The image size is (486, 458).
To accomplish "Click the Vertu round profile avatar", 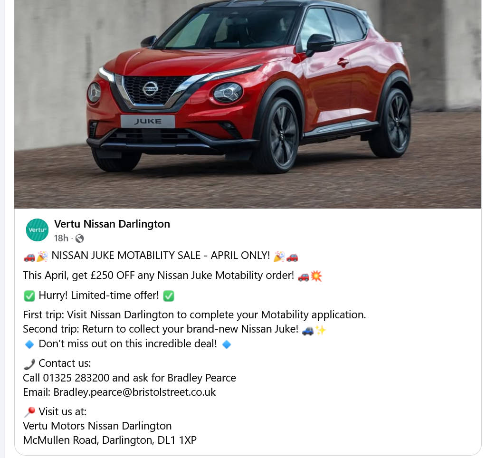I will tap(37, 230).
